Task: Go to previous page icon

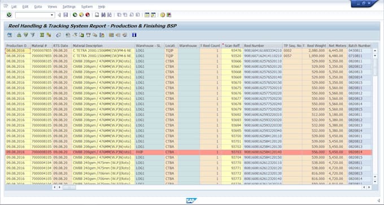Action: [125, 15]
